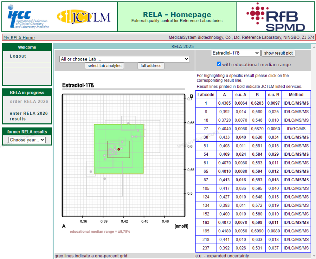Screen dimensions: 316x259
Task: Click the e.u. B column header
Action: coord(274,95)
